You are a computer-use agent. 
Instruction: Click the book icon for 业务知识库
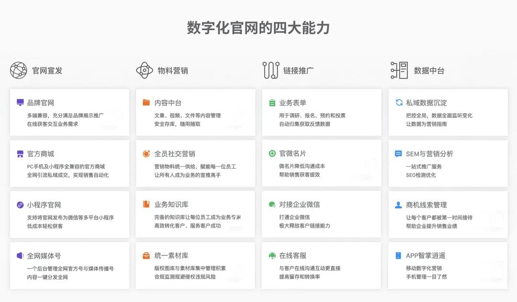click(146, 205)
